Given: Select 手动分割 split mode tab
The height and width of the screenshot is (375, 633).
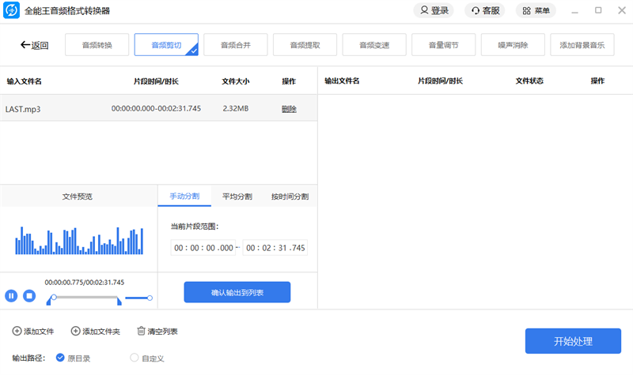Looking at the screenshot, I should click(x=184, y=196).
